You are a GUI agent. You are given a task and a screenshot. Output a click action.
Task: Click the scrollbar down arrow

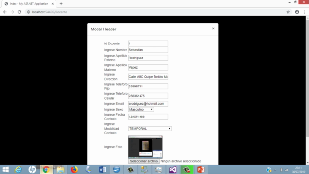point(307,163)
